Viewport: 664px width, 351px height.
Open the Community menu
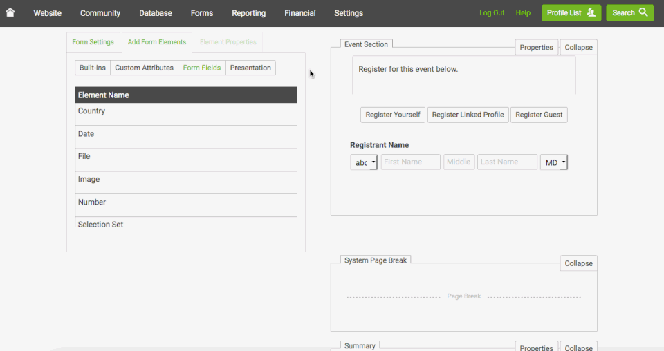[x=100, y=13]
